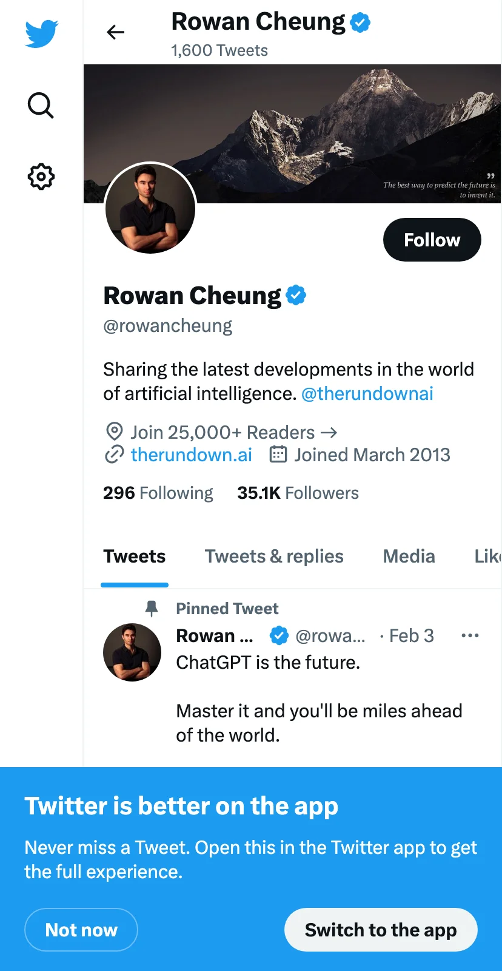Screen dimensions: 502x971
Task: Open the large profile picture
Action: [150, 208]
